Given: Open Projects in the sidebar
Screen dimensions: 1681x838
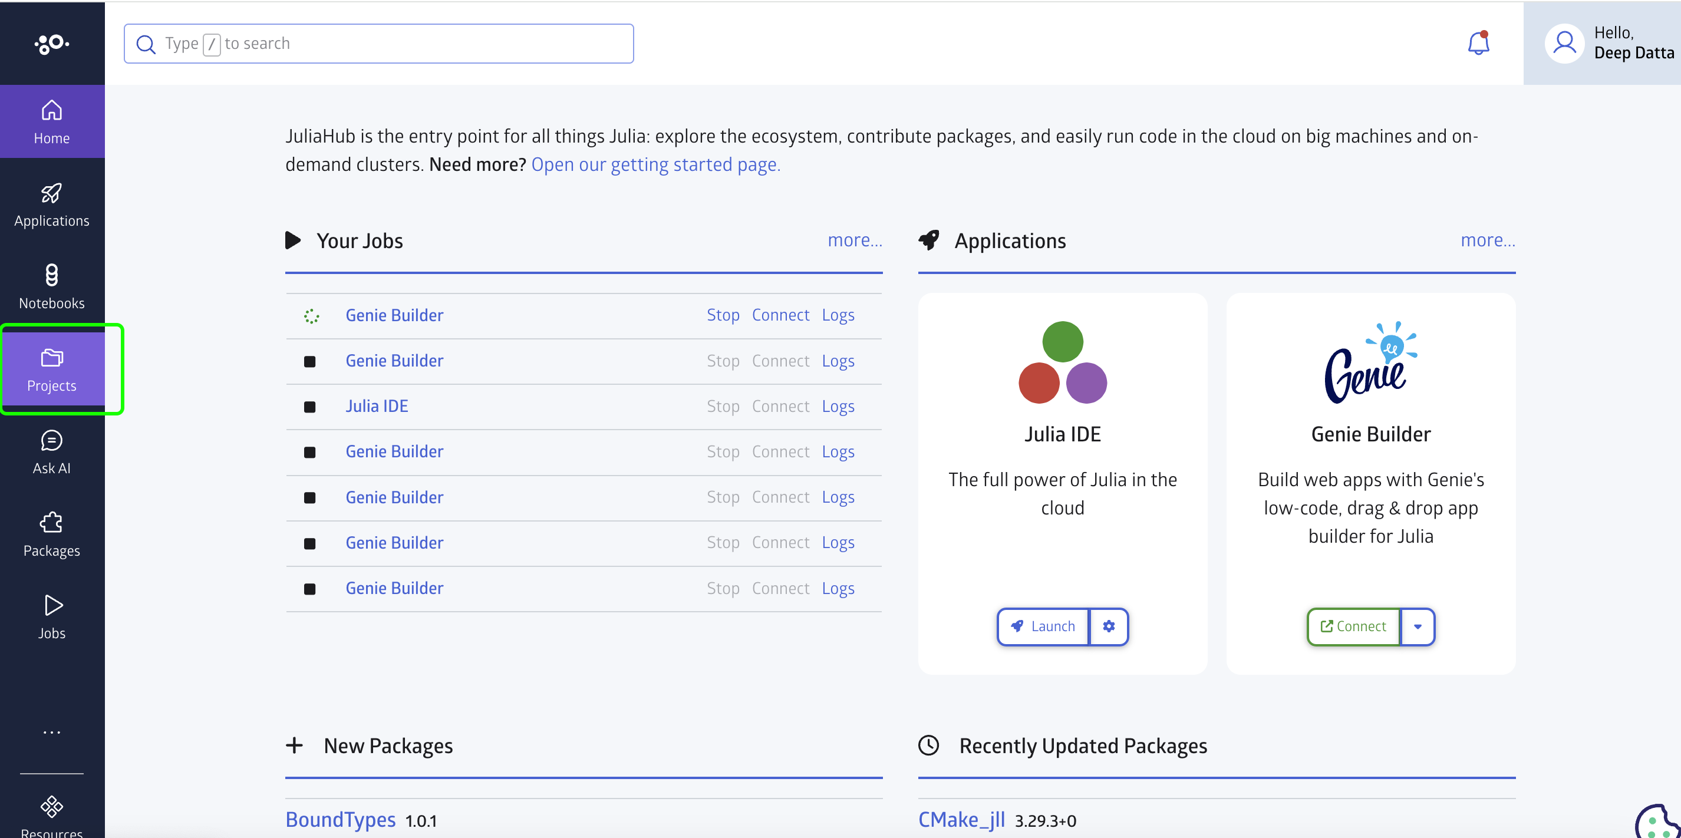Looking at the screenshot, I should (51, 370).
